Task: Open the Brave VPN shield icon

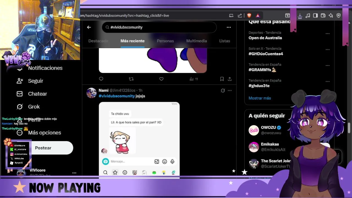Action: coord(339,16)
